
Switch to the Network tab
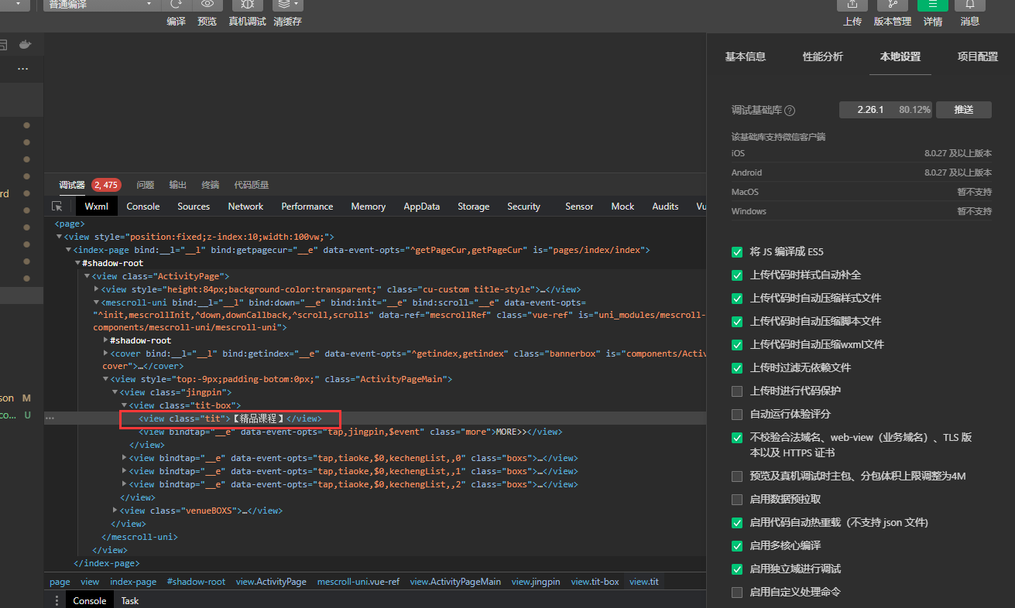click(x=245, y=207)
